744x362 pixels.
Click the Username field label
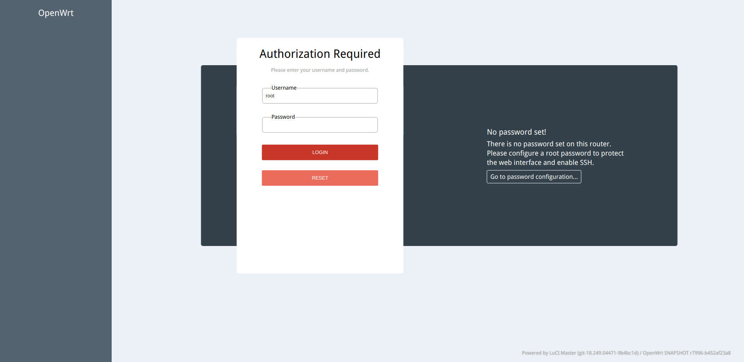coord(284,88)
